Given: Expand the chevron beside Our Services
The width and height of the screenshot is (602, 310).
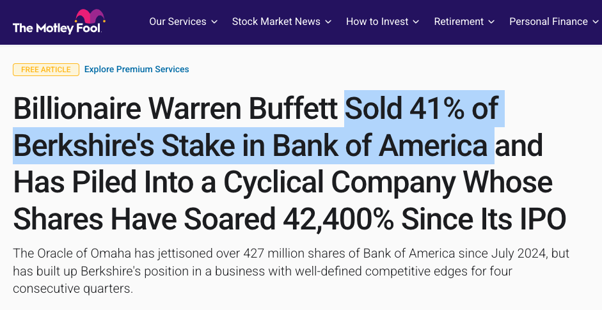Looking at the screenshot, I should click(214, 22).
